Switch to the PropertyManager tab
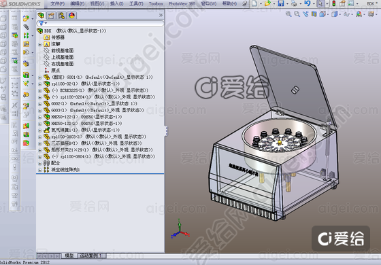The width and height of the screenshot is (381, 265). point(51,16)
